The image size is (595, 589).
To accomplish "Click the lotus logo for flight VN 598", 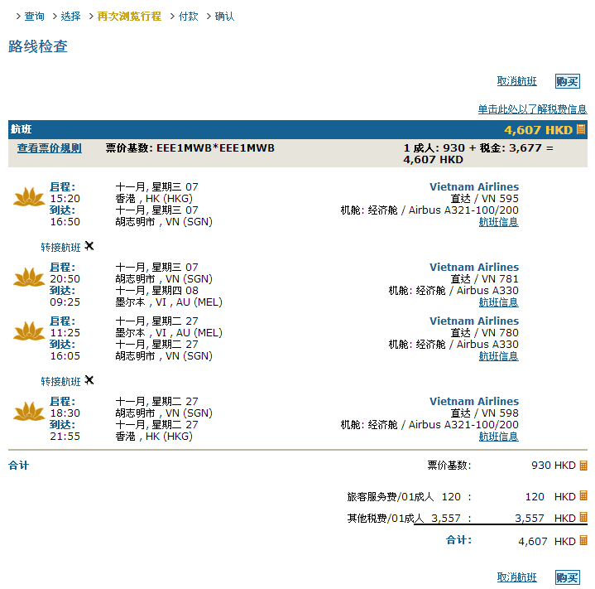I will pos(29,412).
